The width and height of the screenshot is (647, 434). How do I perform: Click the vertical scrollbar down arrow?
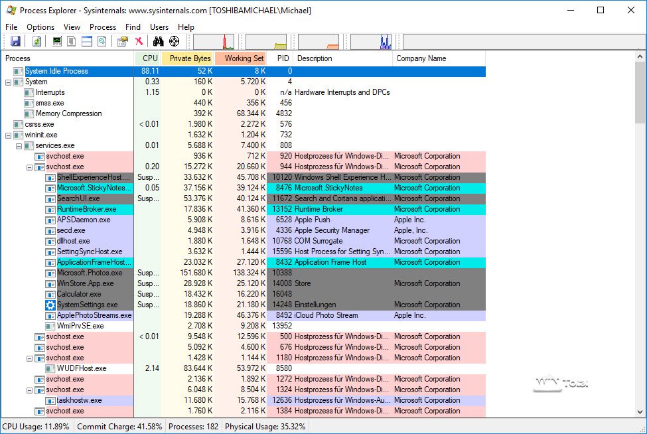point(640,412)
